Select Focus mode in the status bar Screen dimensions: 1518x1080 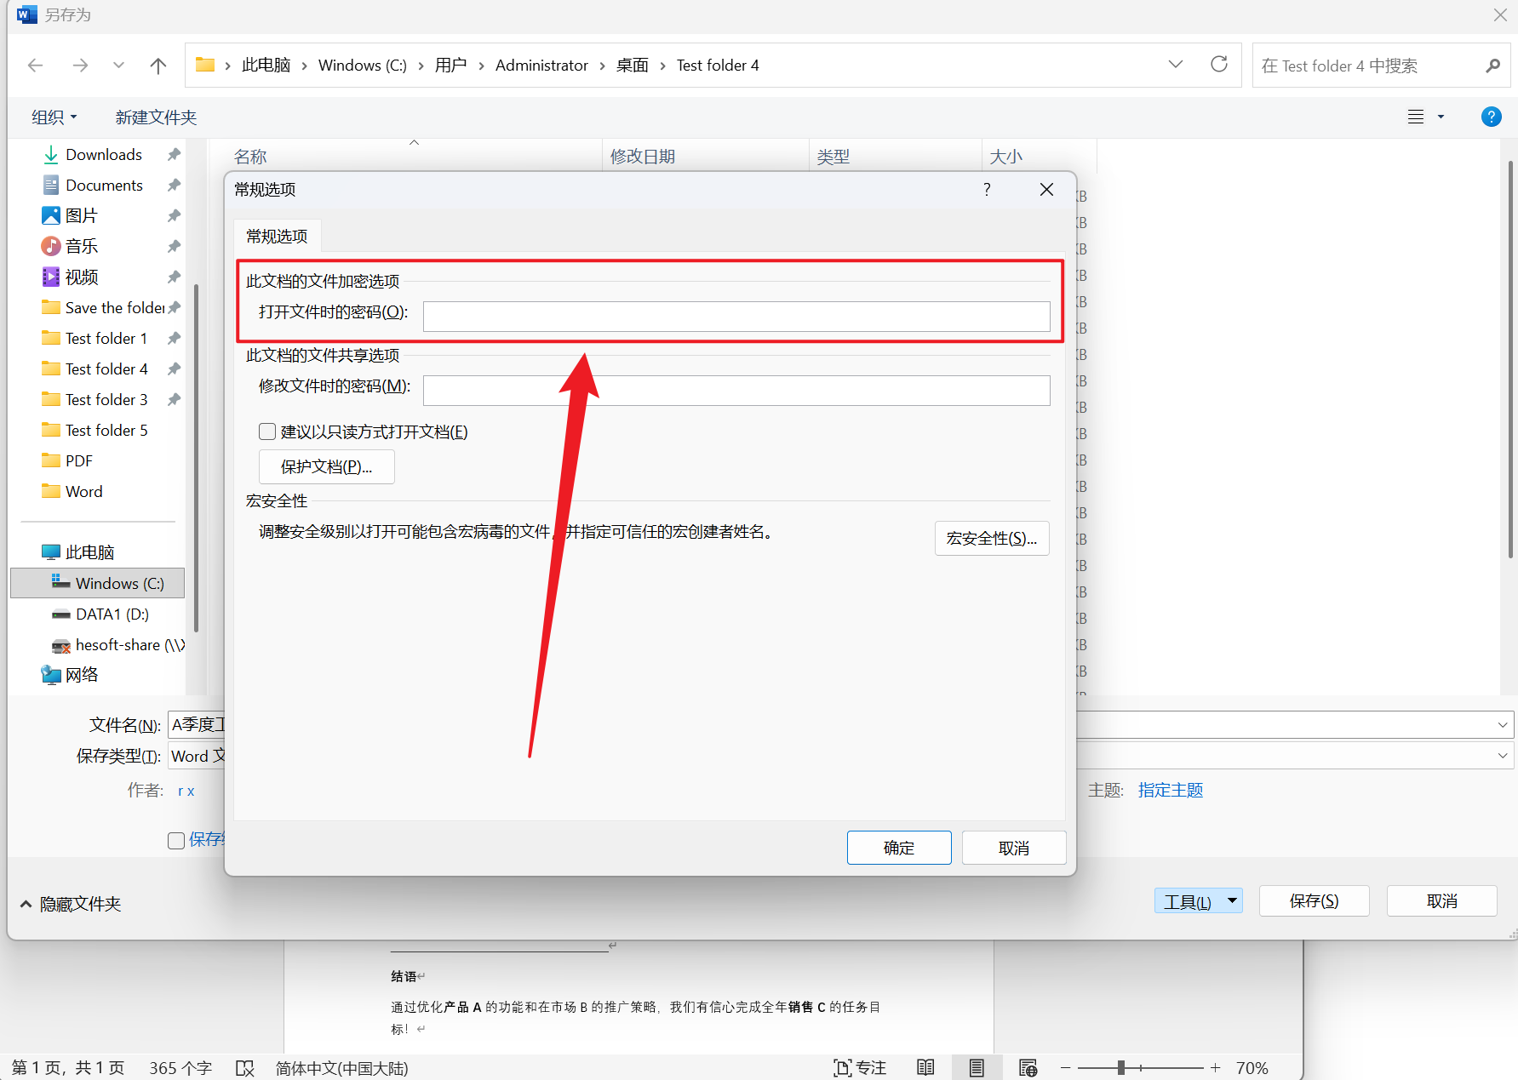coord(860,1066)
